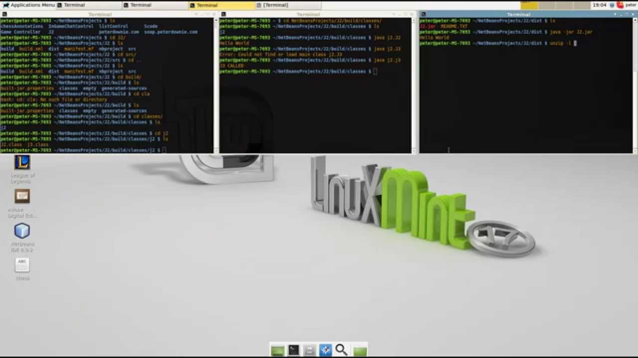The height and width of the screenshot is (358, 638).
Task: Click 'J3 CALLED' output in middle terminal
Action: click(x=231, y=66)
